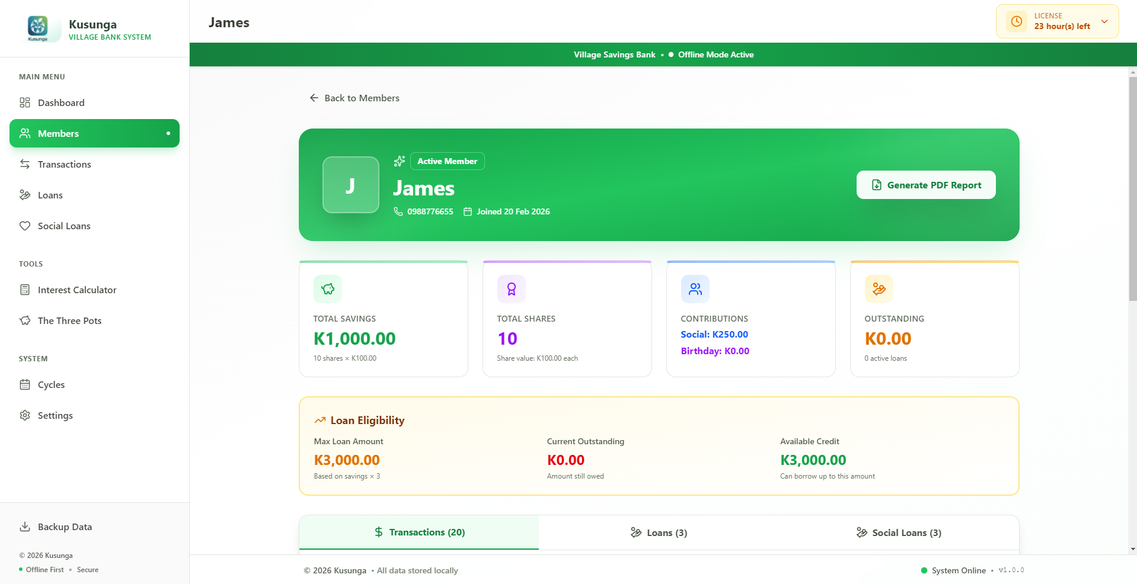Viewport: 1137px width, 584px height.
Task: Expand the license status dropdown
Action: pos(1104,21)
